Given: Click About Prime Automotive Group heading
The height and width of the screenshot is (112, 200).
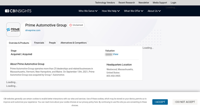Looking at the screenshot, I should pos(27,64).
